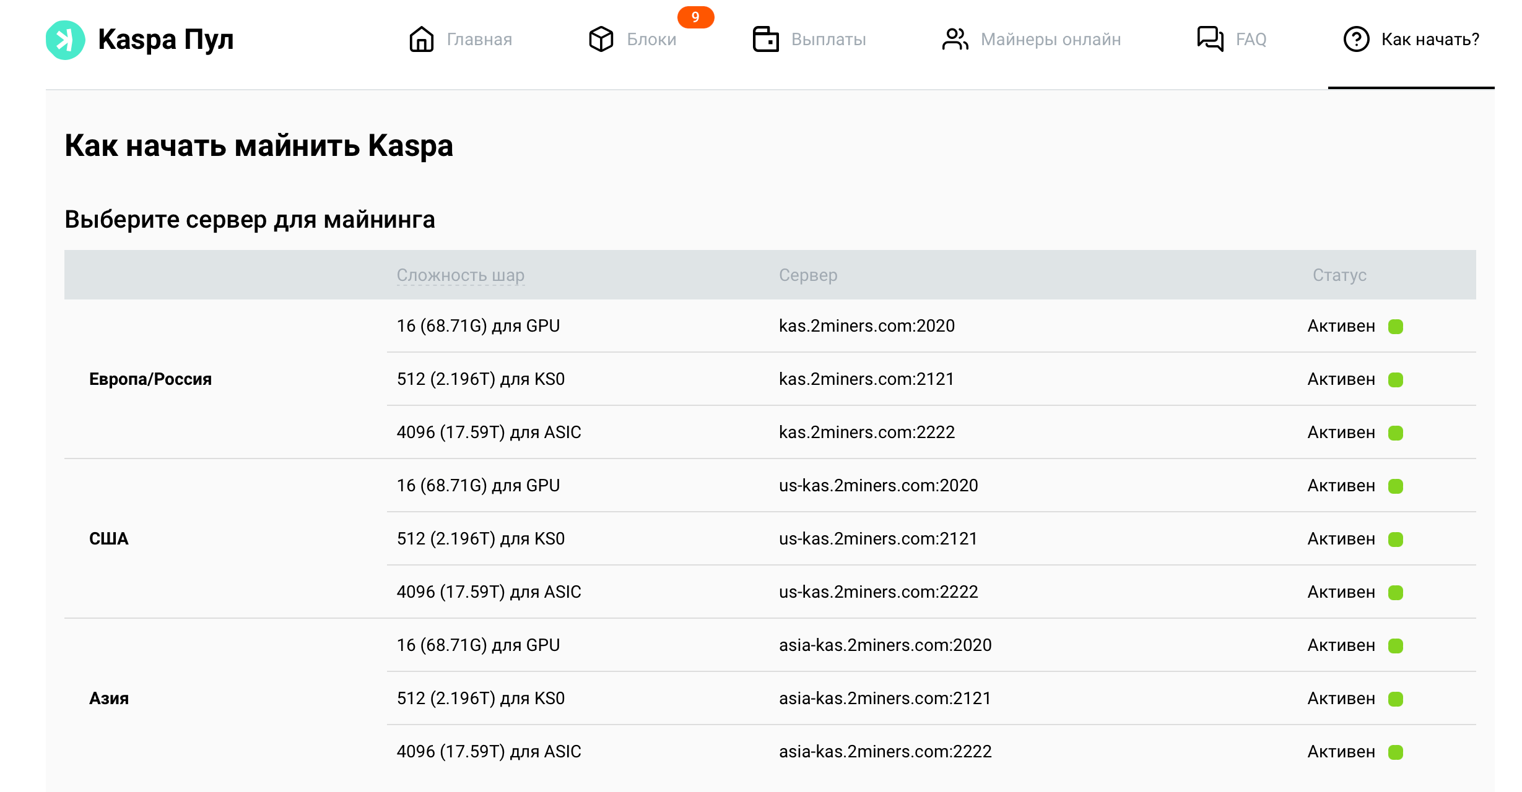
Task: Click the Сложность шар column header
Action: click(x=461, y=275)
